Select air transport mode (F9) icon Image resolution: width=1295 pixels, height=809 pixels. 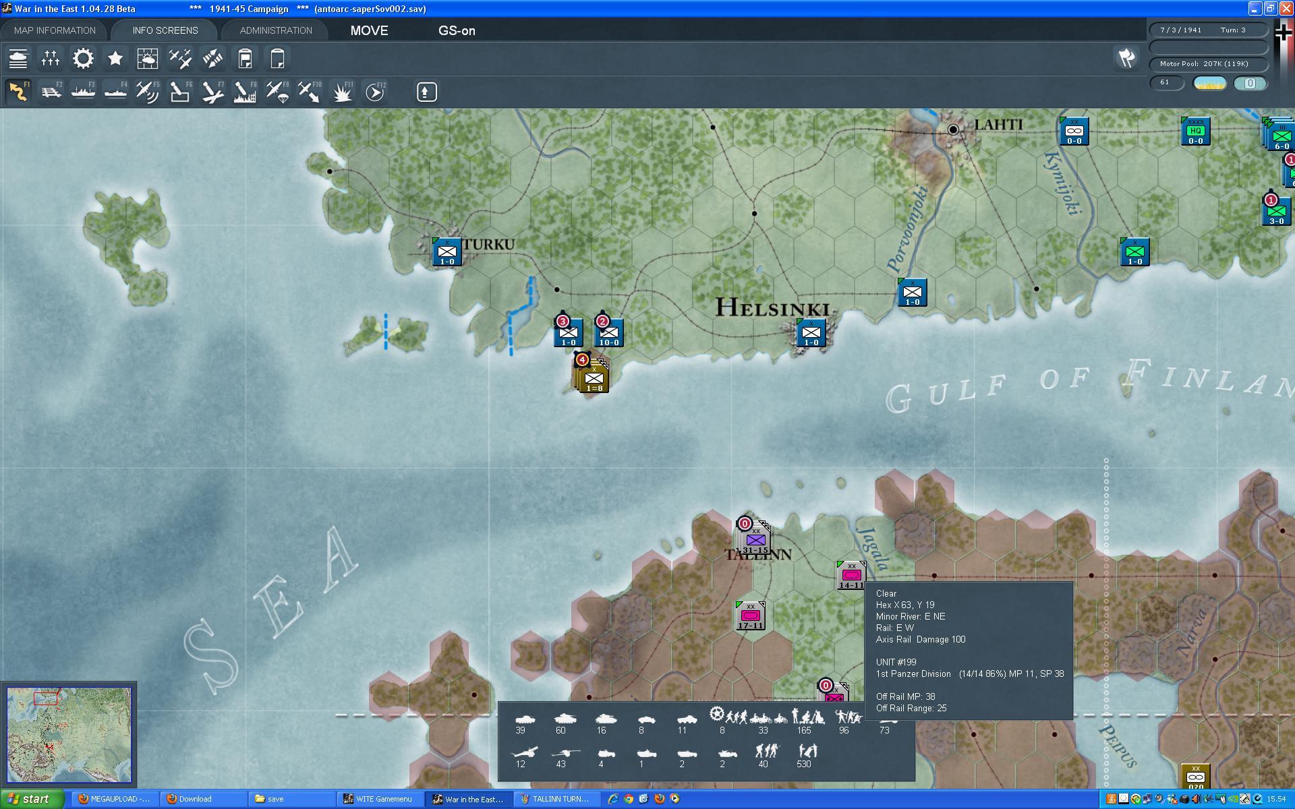(277, 92)
